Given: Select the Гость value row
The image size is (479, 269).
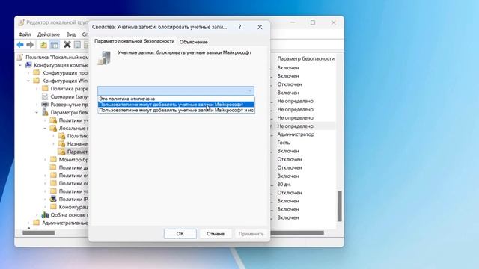Looking at the screenshot, I should (284, 143).
